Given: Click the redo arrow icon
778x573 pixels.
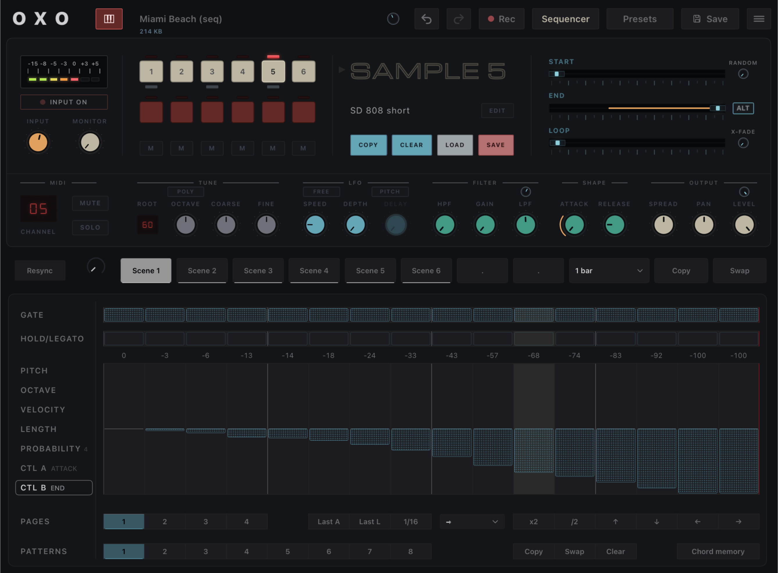Looking at the screenshot, I should pos(458,19).
